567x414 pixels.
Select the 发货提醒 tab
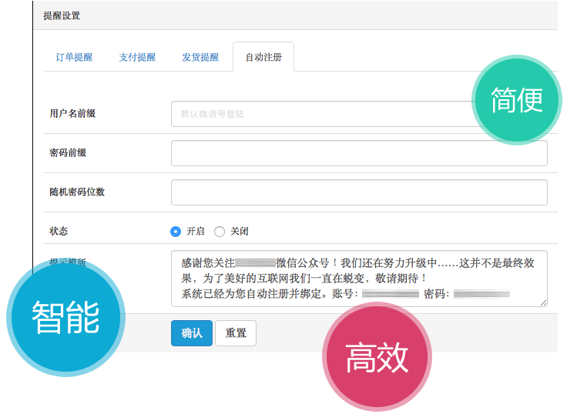pyautogui.click(x=200, y=58)
